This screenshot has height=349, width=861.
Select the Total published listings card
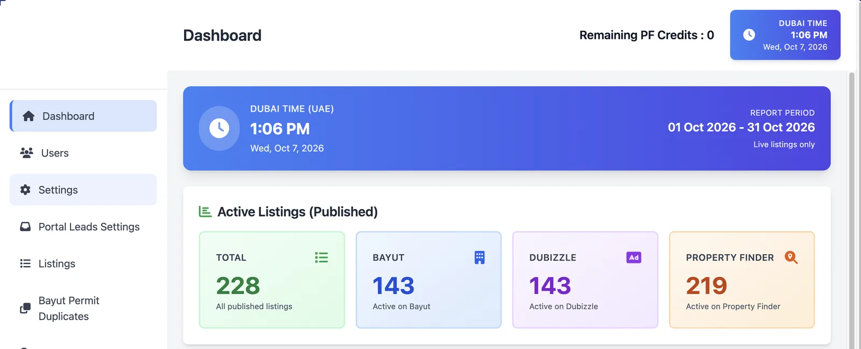pyautogui.click(x=272, y=280)
